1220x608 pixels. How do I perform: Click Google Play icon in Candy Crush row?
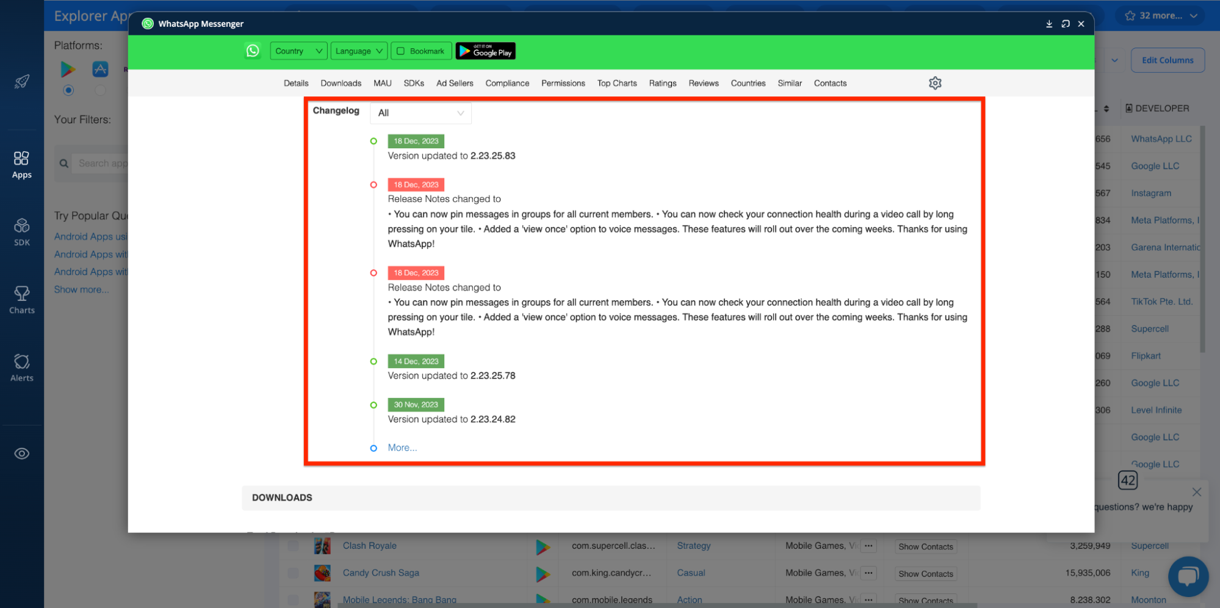543,574
